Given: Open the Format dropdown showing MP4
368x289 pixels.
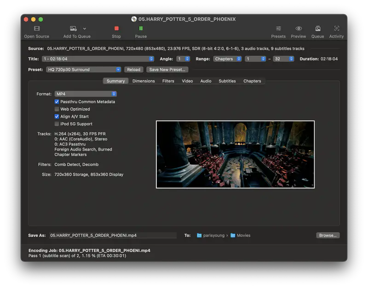Looking at the screenshot, I should [x=86, y=94].
